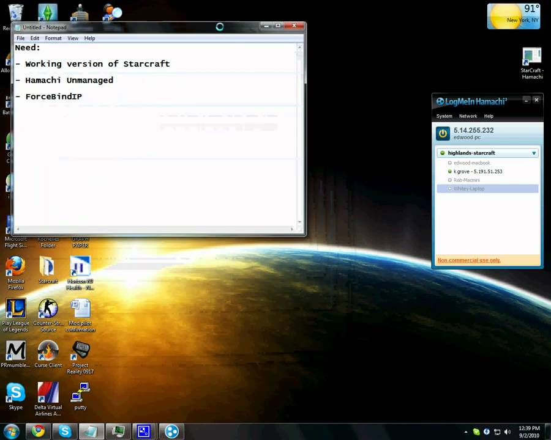Click the Non-commercial use only link
This screenshot has height=440, width=551.
[x=469, y=260]
